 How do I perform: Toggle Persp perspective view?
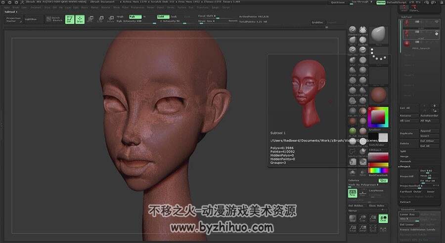[x=353, y=193]
